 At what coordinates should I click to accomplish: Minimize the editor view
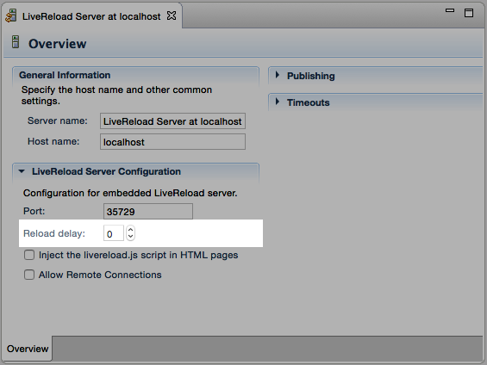(450, 10)
